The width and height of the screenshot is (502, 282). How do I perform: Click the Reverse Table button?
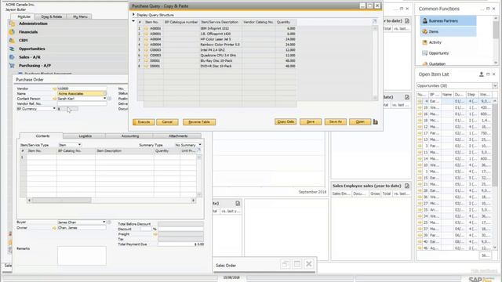199,122
